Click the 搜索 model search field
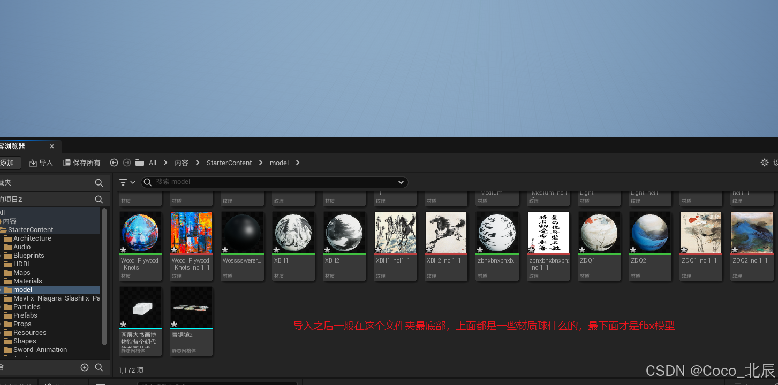778x385 pixels. pyautogui.click(x=274, y=182)
